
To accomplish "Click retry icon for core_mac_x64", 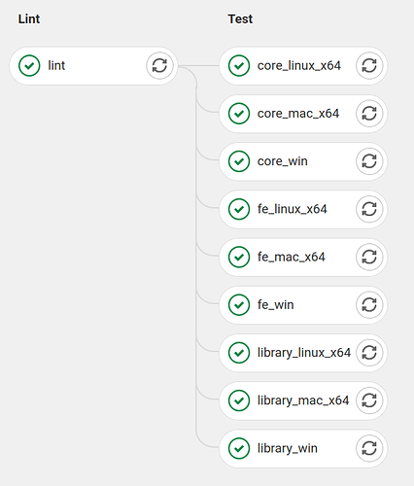I will pyautogui.click(x=369, y=114).
